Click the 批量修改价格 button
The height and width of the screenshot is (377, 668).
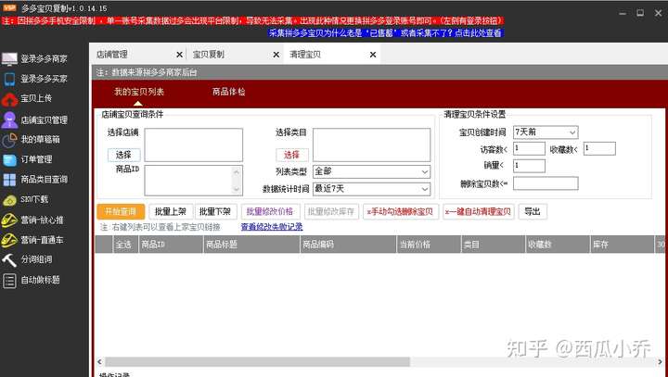(x=270, y=211)
